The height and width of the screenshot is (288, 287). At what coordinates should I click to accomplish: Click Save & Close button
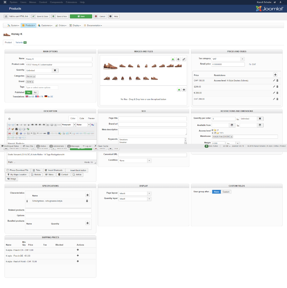41,16
